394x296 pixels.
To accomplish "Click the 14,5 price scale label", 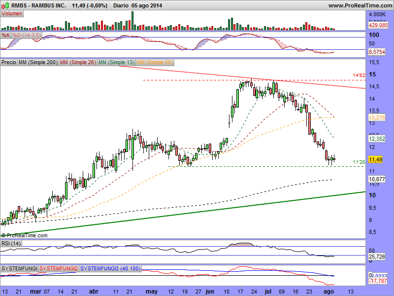I will tap(374, 87).
